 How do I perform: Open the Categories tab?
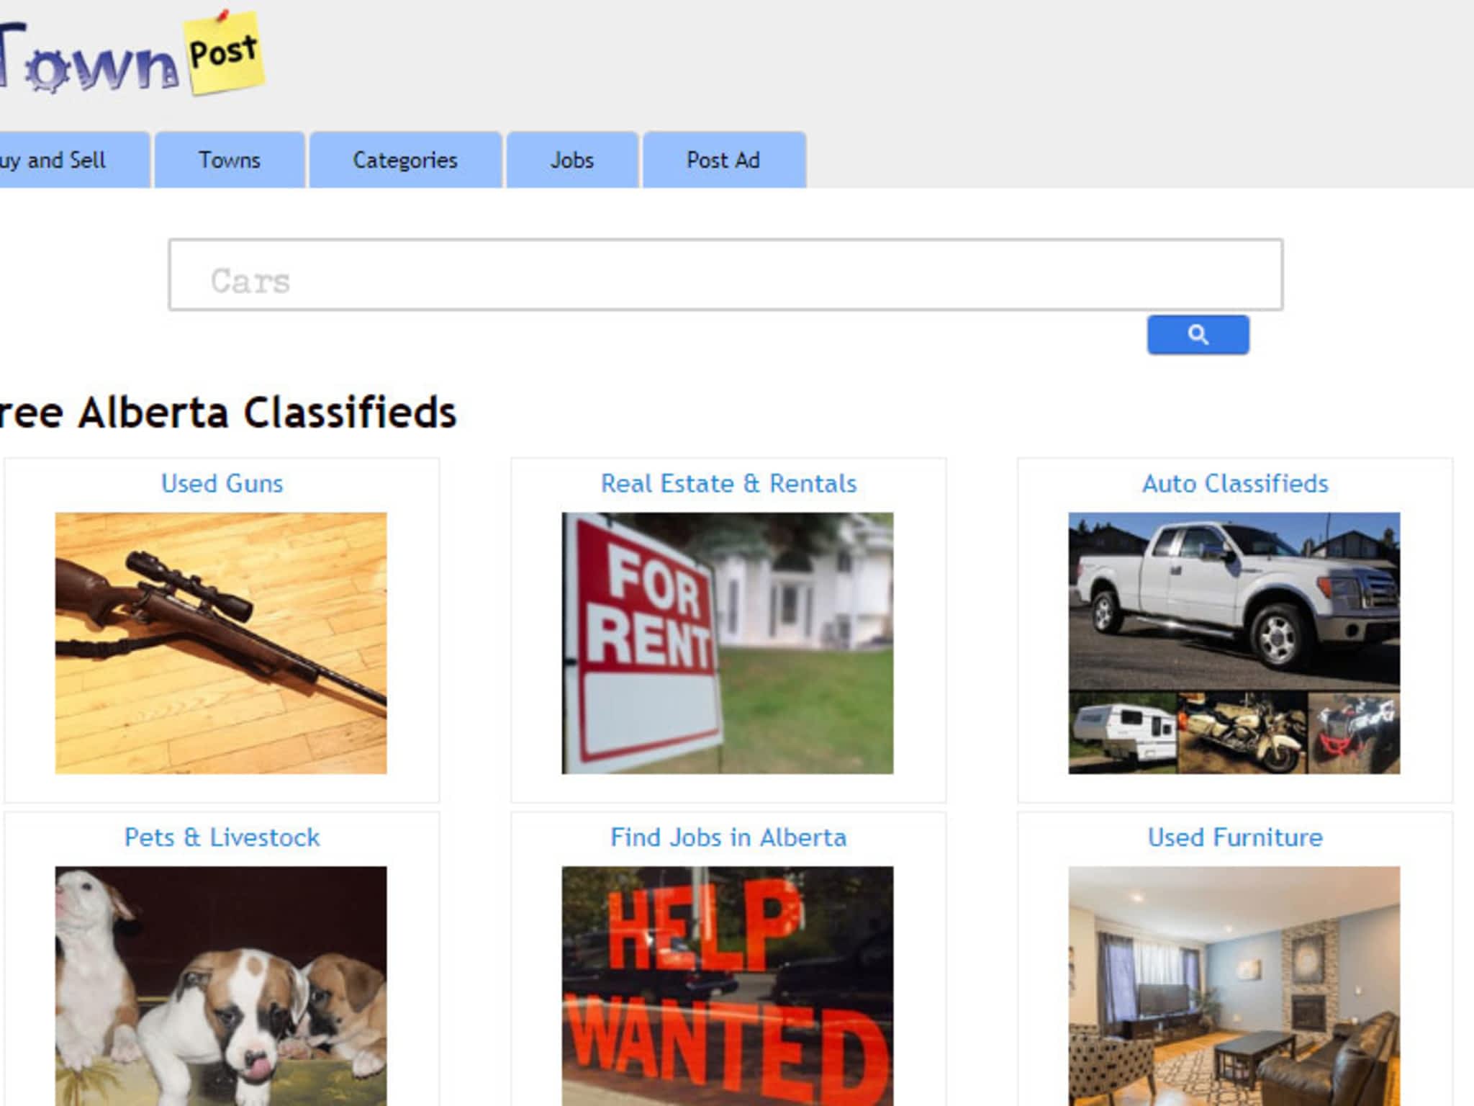pyautogui.click(x=405, y=160)
